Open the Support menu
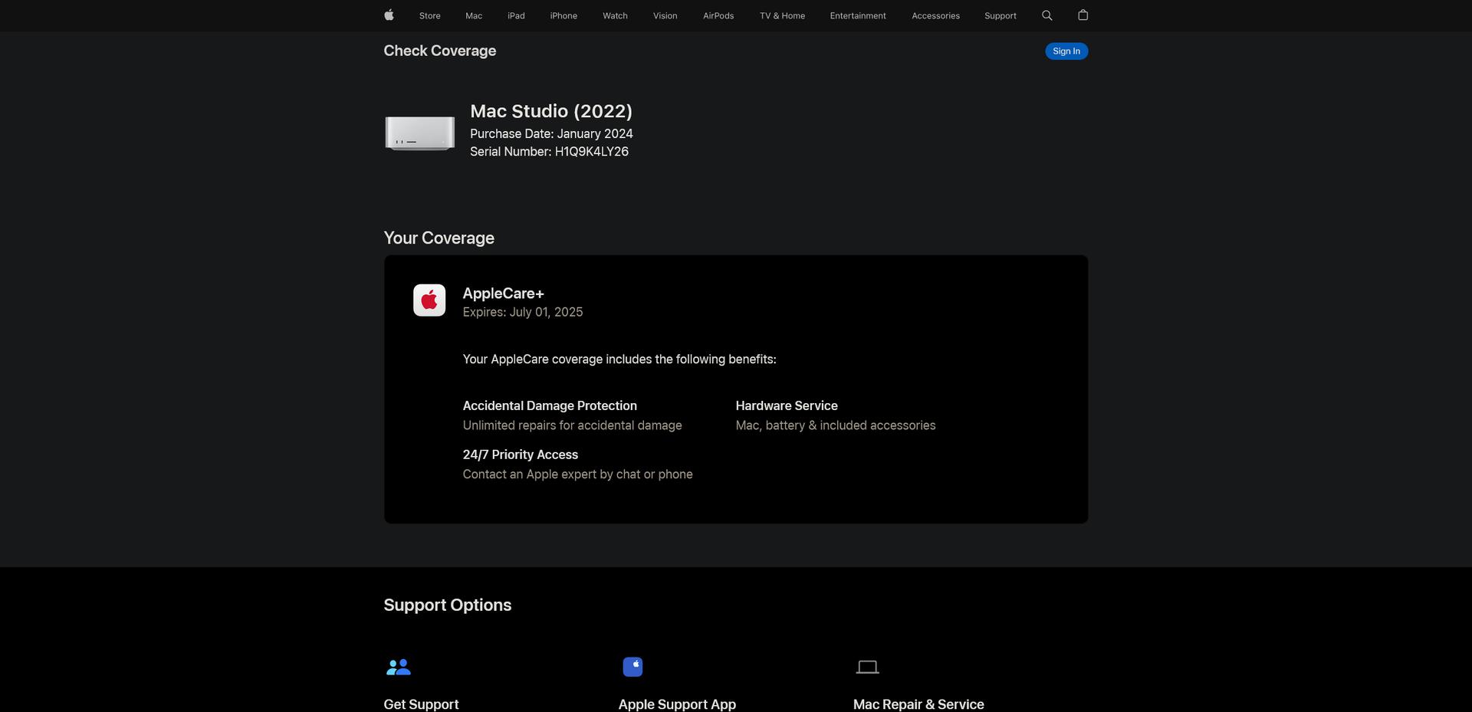The width and height of the screenshot is (1472, 712). (1001, 16)
